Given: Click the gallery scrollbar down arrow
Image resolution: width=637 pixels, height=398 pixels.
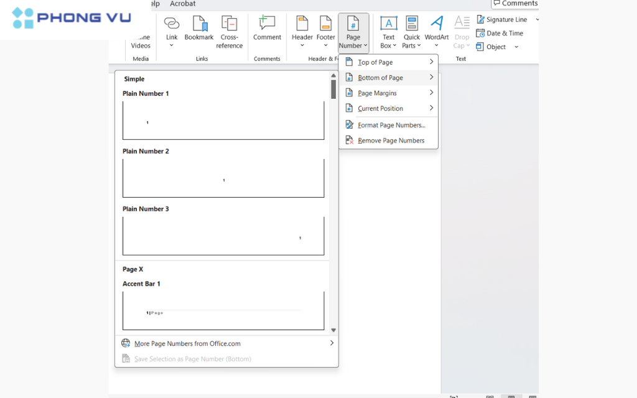Looking at the screenshot, I should coord(333,330).
